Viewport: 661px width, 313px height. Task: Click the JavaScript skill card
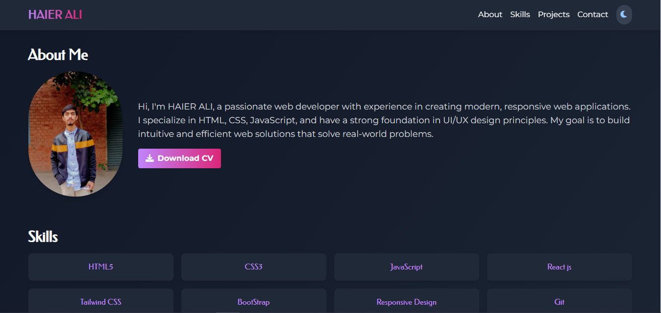coord(406,267)
